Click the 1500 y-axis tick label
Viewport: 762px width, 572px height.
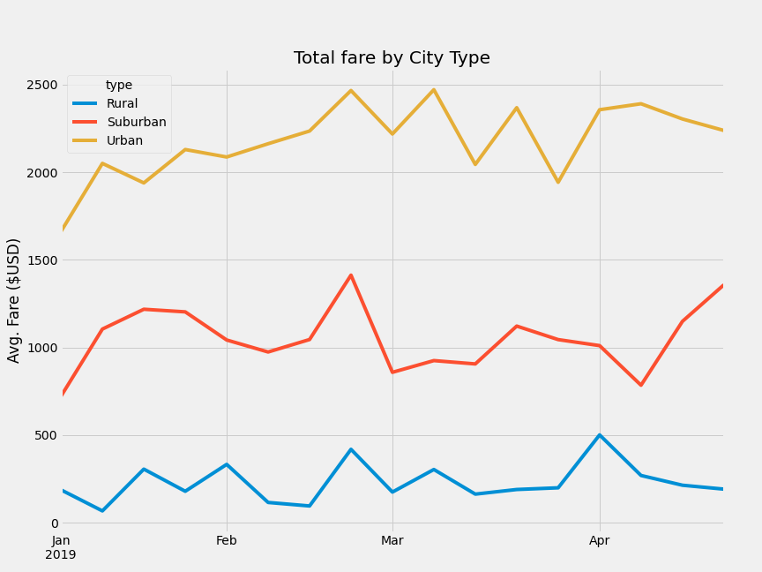tap(41, 260)
